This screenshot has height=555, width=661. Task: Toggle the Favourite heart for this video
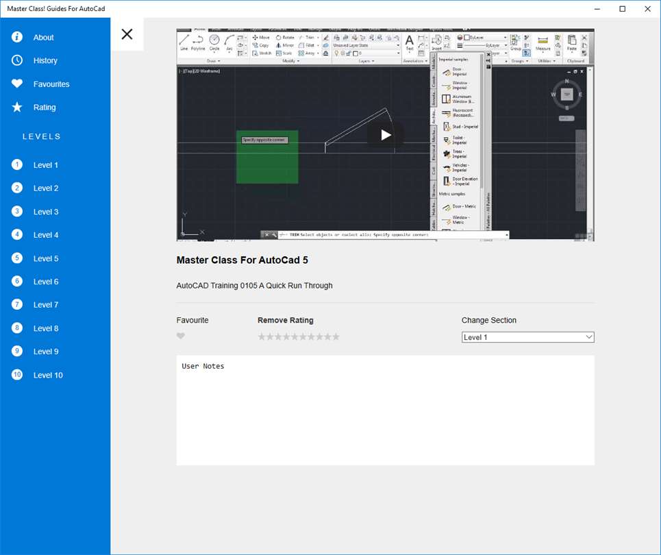coord(180,336)
